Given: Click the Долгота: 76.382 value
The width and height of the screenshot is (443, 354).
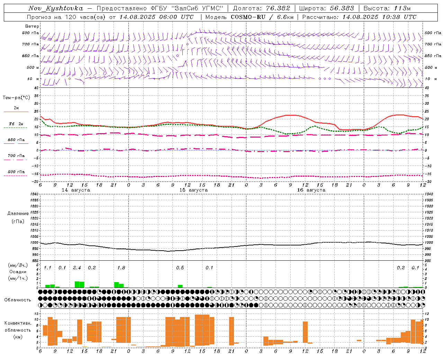Looking at the screenshot, I should 261,8.
